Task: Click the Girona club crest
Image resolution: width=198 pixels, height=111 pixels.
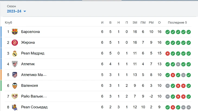Action: click(x=15, y=43)
